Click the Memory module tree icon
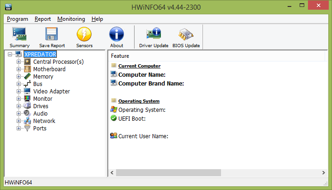The height and width of the screenshot is (190, 332). (x=27, y=76)
